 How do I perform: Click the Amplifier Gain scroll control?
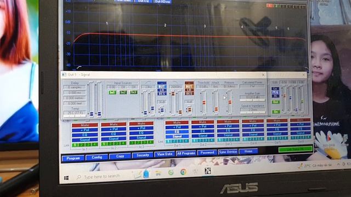click(252, 100)
